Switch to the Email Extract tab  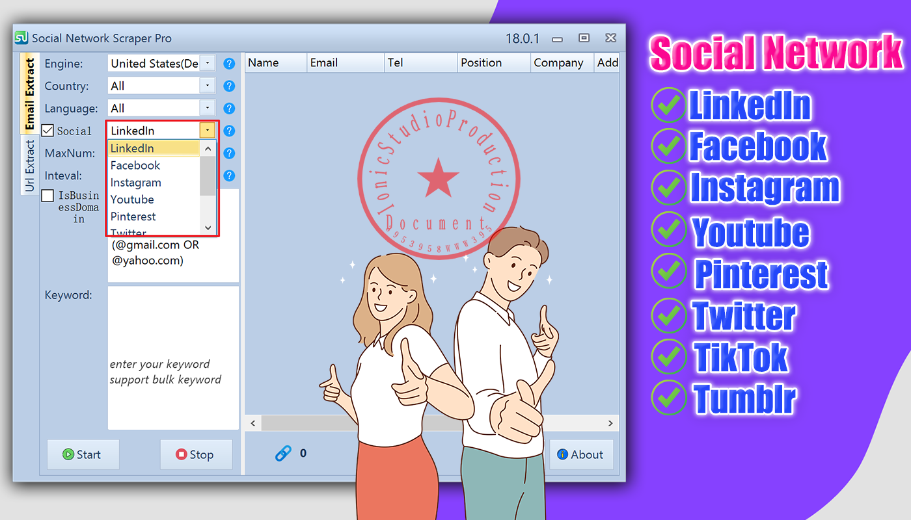click(x=29, y=94)
